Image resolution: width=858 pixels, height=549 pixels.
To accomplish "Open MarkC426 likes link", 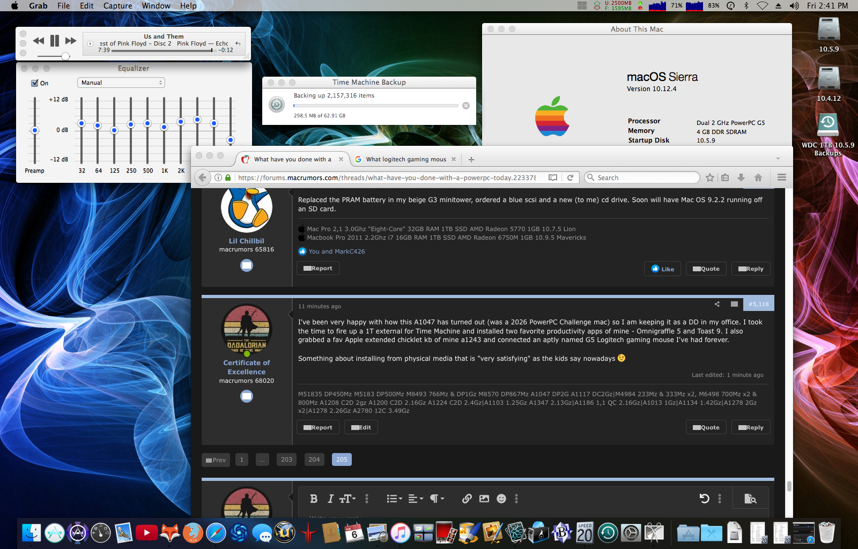I will pos(350,251).
